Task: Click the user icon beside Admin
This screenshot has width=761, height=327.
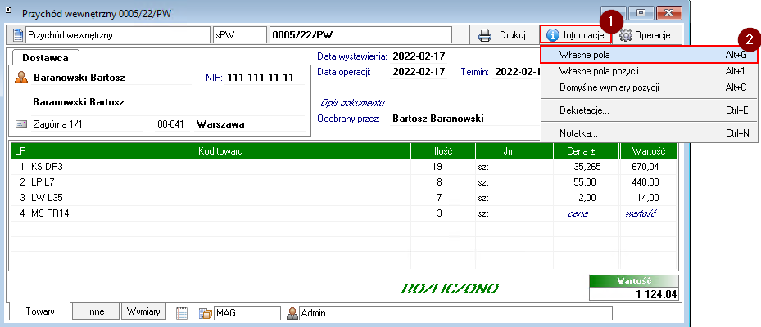Action: [x=292, y=312]
